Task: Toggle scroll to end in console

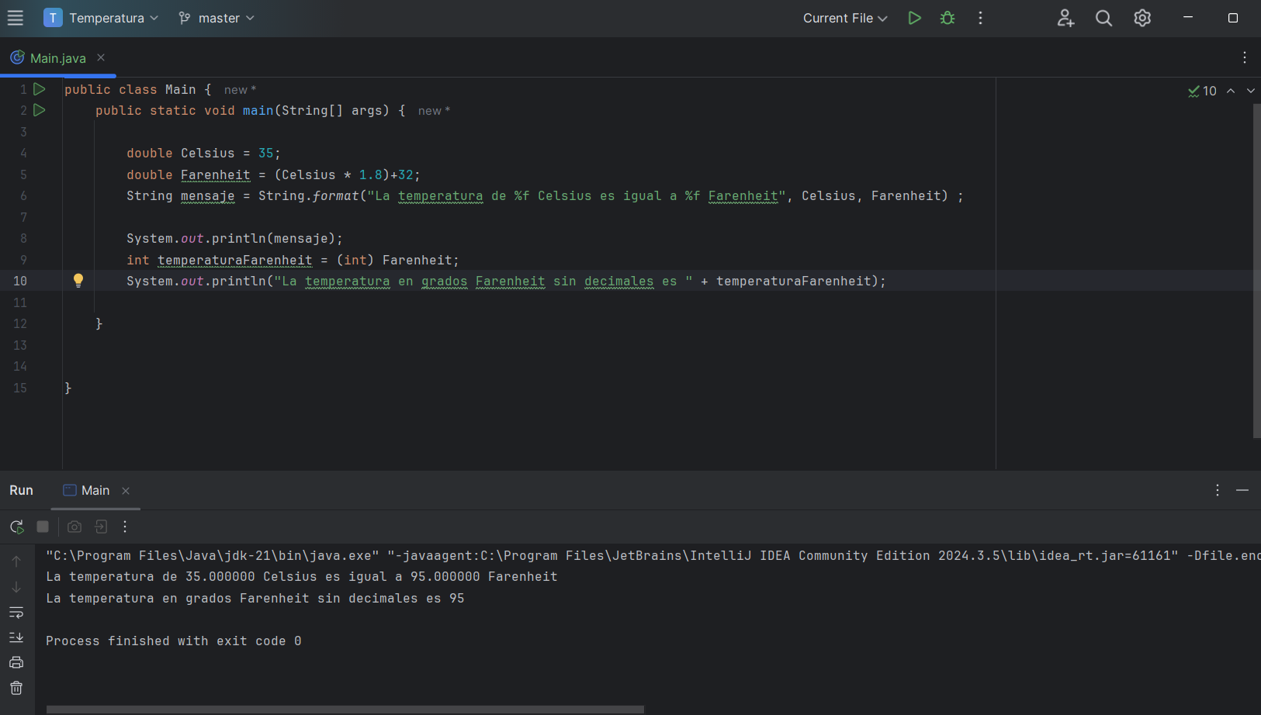Action: pyautogui.click(x=16, y=637)
